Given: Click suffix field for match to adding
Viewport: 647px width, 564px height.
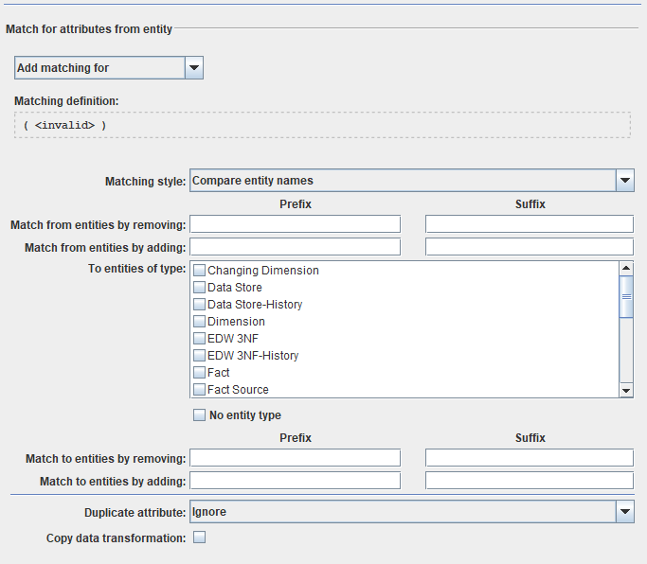Looking at the screenshot, I should pyautogui.click(x=529, y=481).
